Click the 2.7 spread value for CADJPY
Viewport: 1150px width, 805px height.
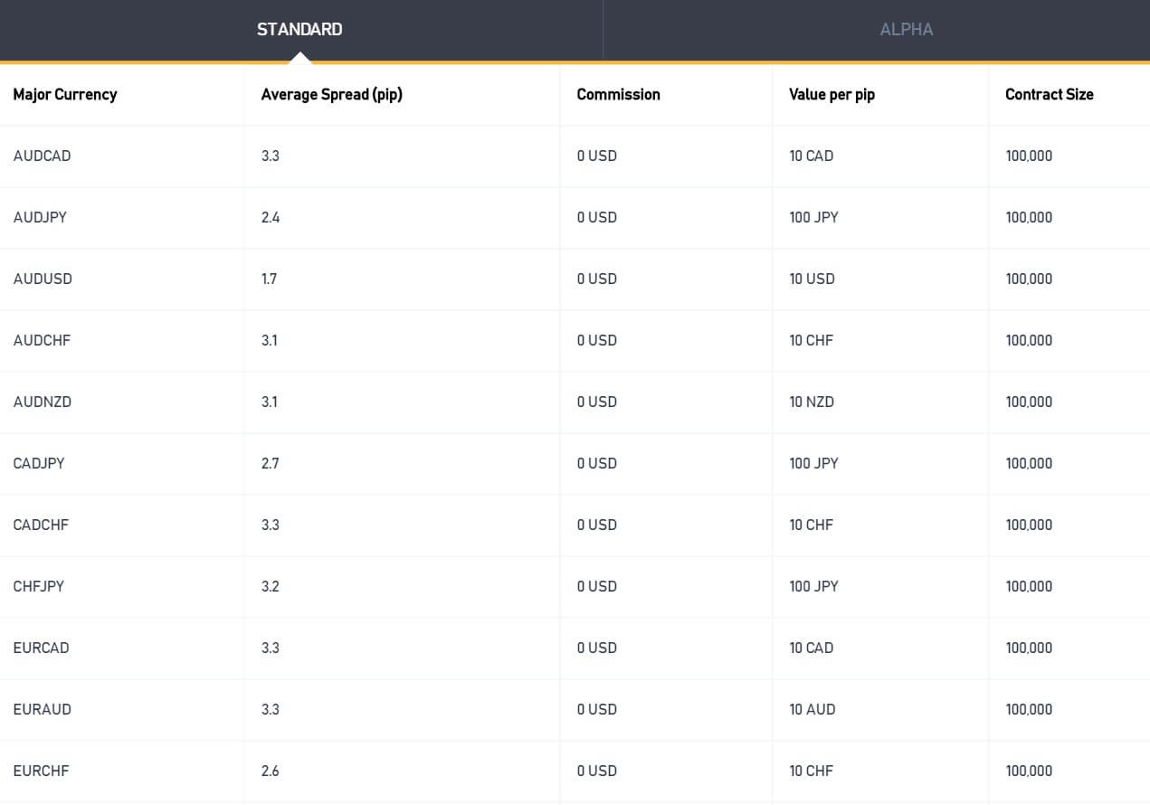tap(270, 463)
